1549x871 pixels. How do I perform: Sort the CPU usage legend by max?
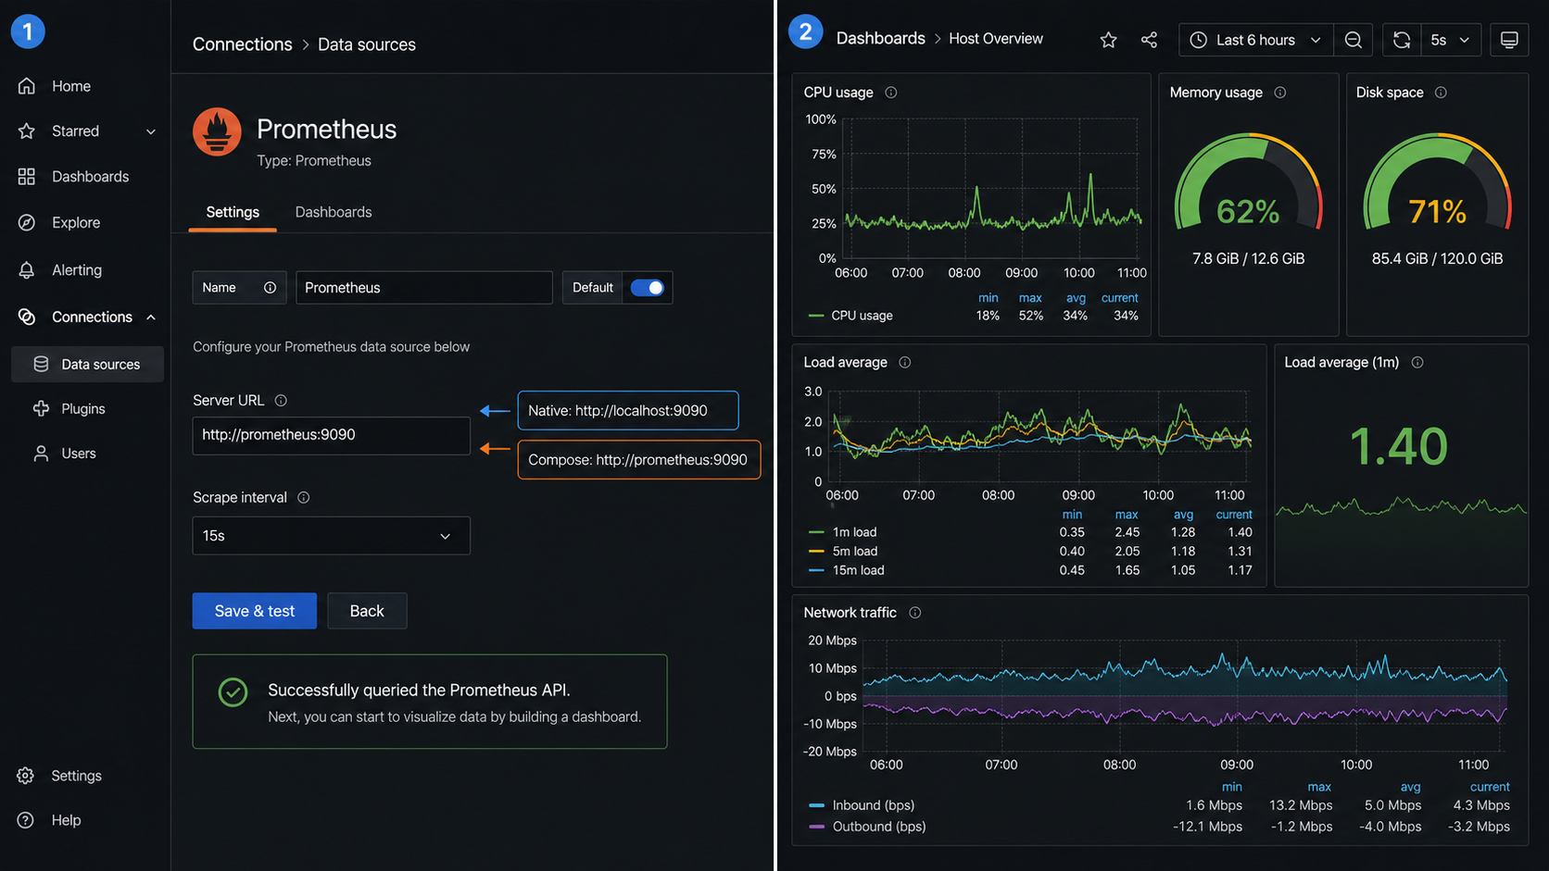pos(1030,298)
